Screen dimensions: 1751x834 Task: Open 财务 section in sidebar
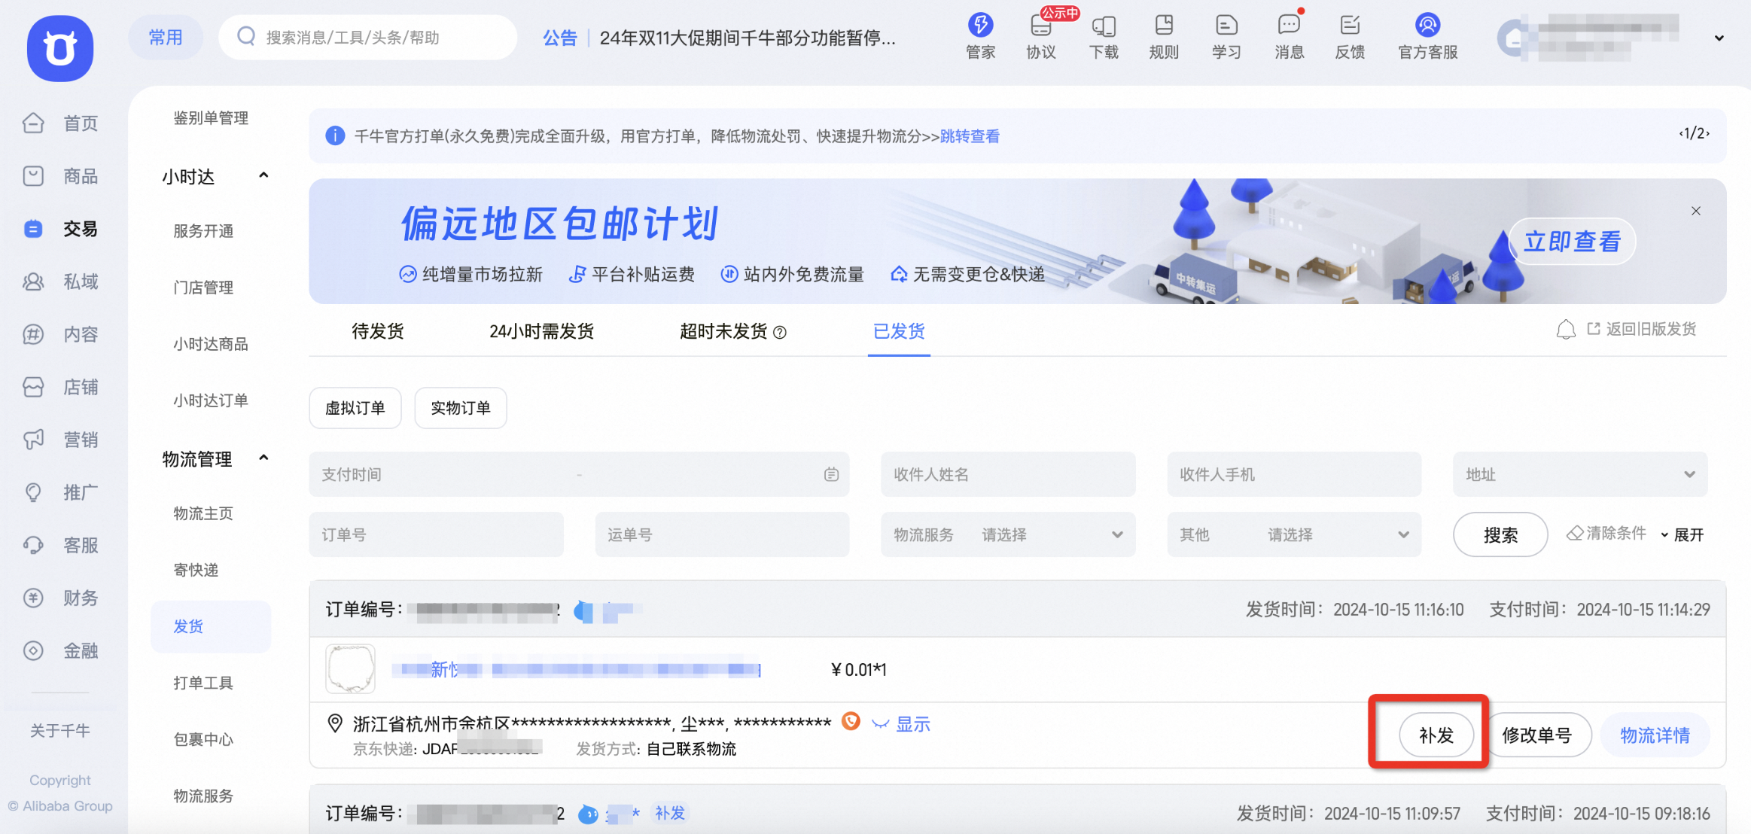tap(61, 598)
